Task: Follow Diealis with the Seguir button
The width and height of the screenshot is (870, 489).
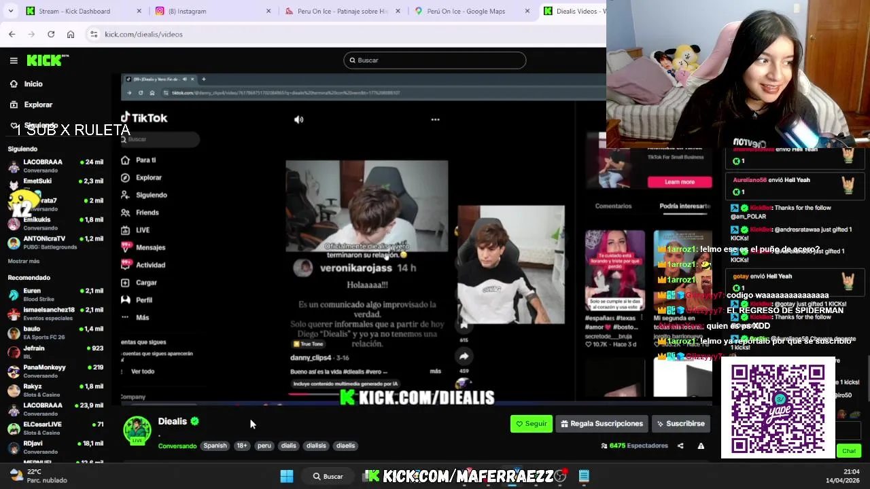Action: 532,424
